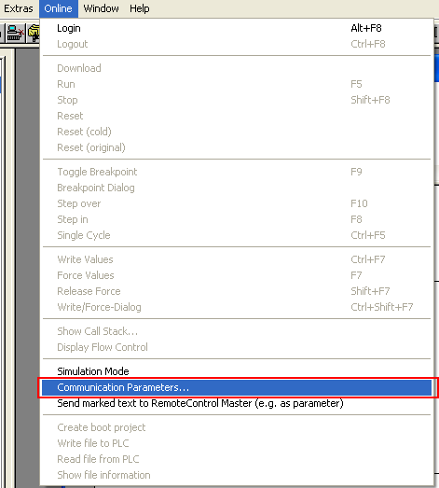This screenshot has height=488, width=439.
Task: Click the Show Call Stack... entry
Action: coord(237,331)
